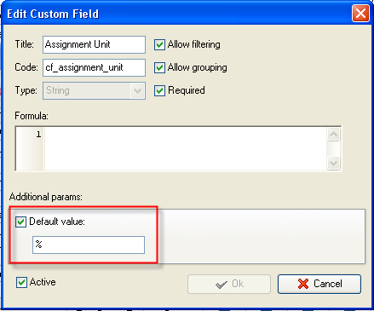
Task: Uncheck the Allow filtering checkbox
Action: click(x=159, y=44)
